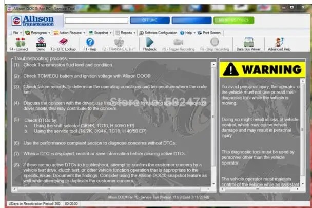Open the Reprogram menu

click(x=37, y=33)
